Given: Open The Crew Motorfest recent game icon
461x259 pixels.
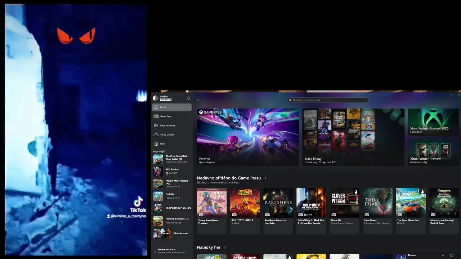Looking at the screenshot, I should [x=158, y=159].
